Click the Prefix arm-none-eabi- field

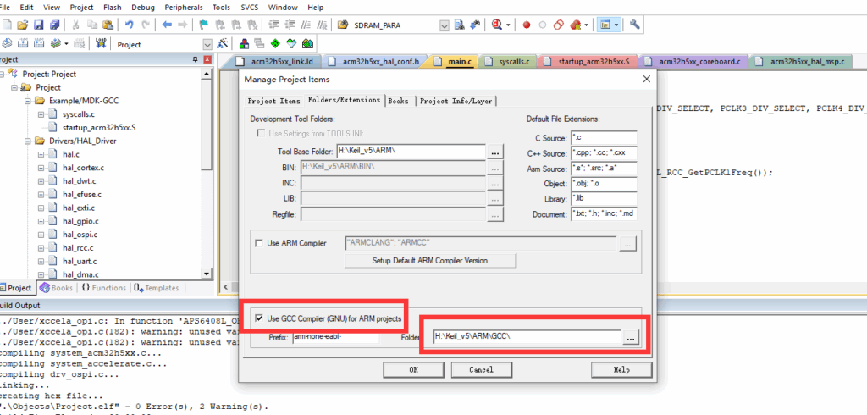335,336
